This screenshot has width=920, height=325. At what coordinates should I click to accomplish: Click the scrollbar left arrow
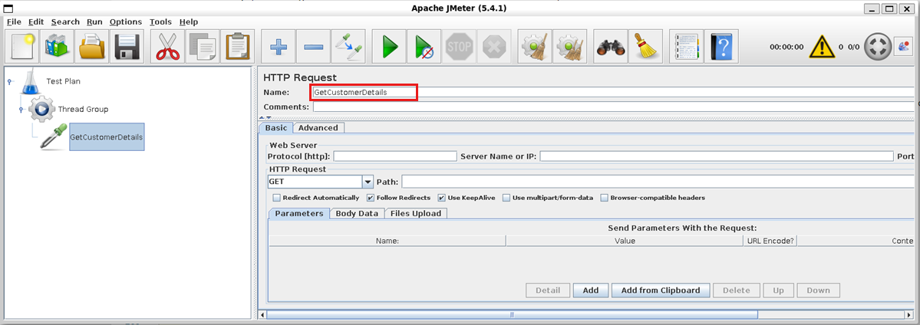[x=262, y=314]
